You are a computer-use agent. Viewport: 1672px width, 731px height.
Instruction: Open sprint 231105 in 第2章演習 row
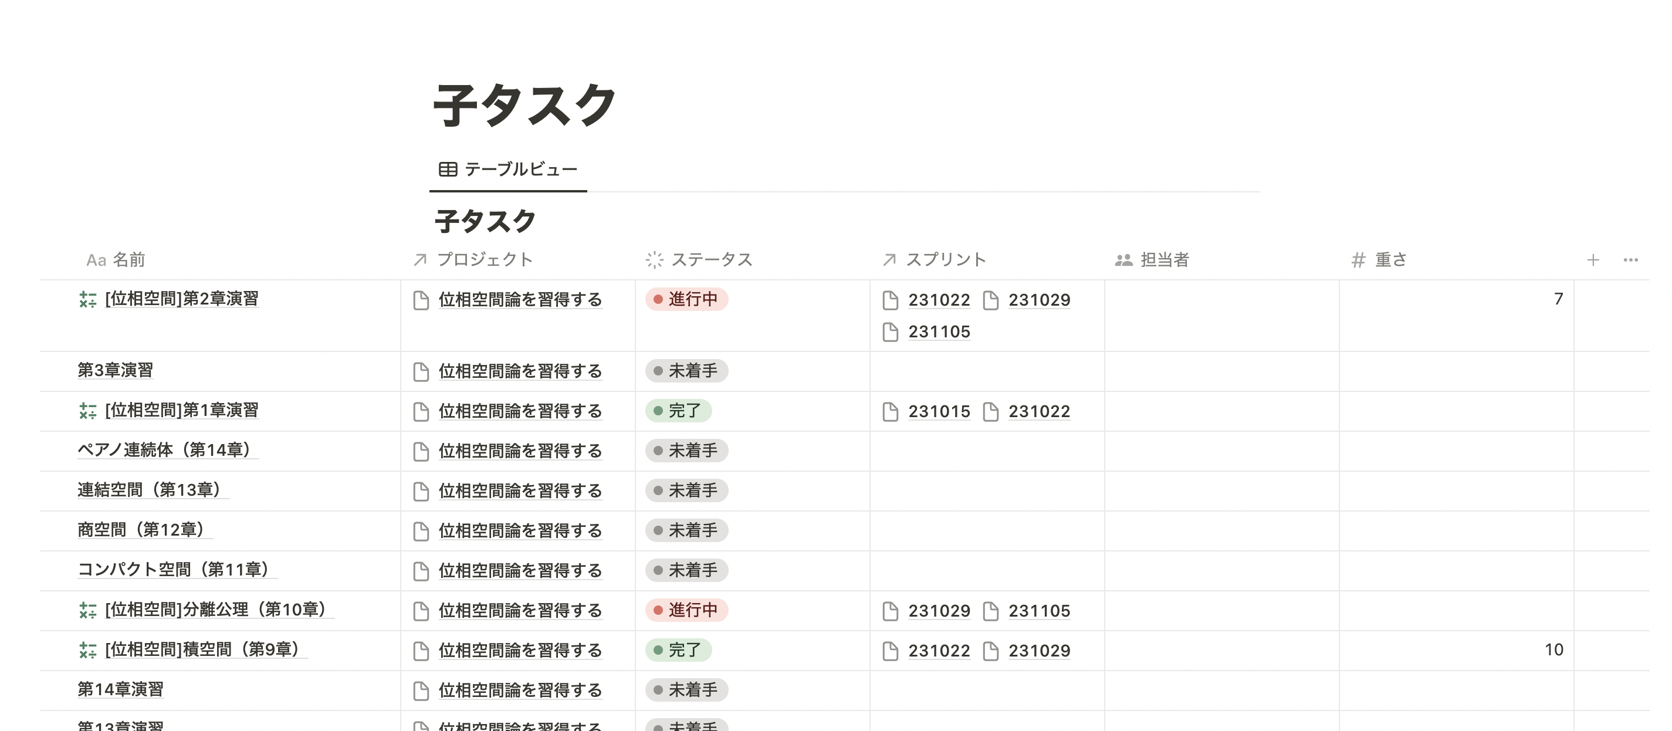(x=939, y=331)
